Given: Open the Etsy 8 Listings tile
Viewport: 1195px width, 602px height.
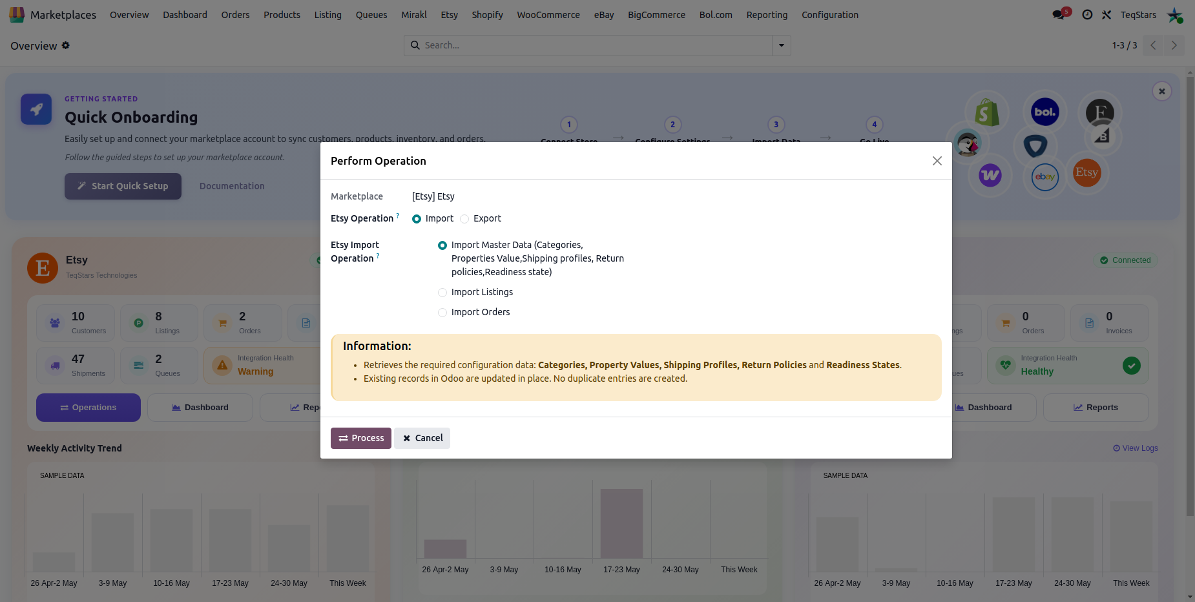Looking at the screenshot, I should click(x=159, y=323).
